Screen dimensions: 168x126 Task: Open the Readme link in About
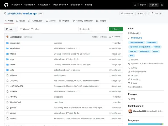(x=133, y=60)
